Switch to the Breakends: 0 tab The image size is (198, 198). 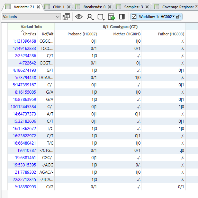tap(94, 7)
